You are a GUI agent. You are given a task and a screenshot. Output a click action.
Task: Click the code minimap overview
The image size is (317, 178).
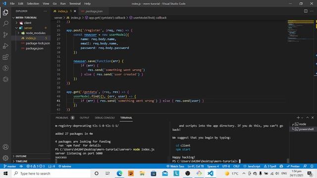click(x=301, y=31)
